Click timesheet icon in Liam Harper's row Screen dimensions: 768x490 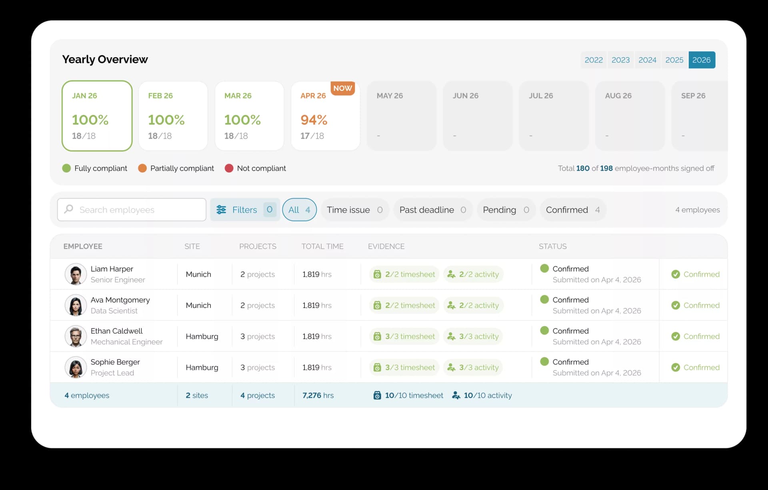[x=377, y=274]
